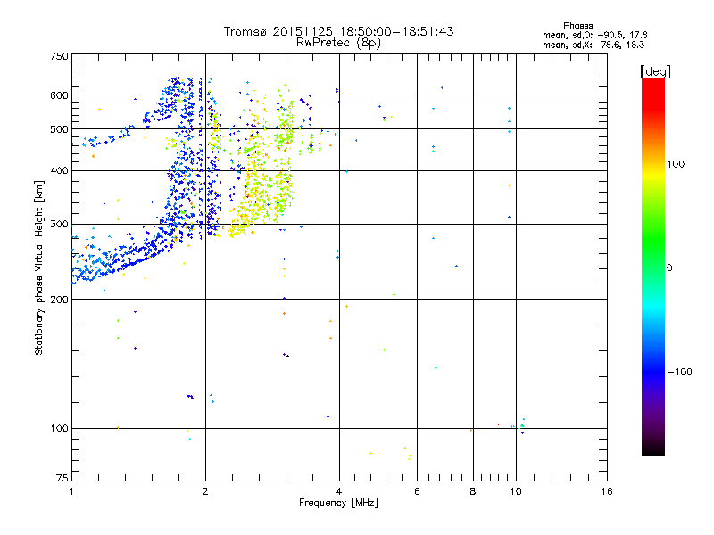Click the '75' y-axis tick label

click(62, 478)
